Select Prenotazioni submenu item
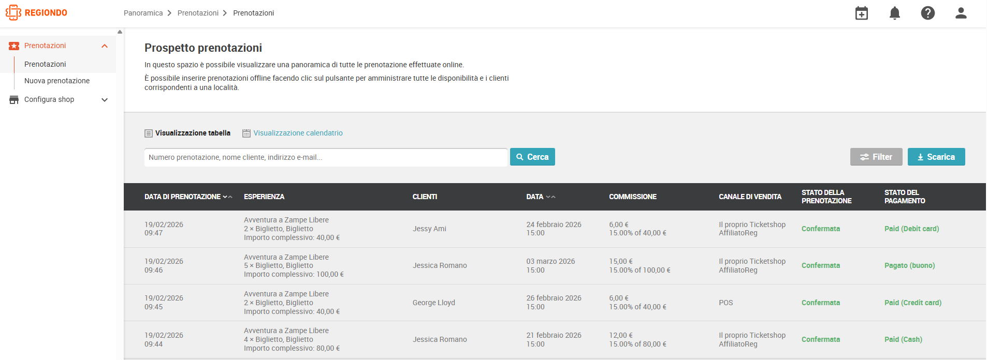 coord(45,64)
